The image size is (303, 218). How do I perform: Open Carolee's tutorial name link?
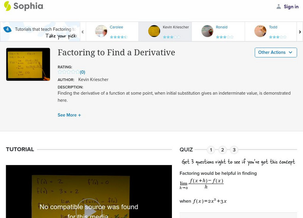[x=116, y=27]
